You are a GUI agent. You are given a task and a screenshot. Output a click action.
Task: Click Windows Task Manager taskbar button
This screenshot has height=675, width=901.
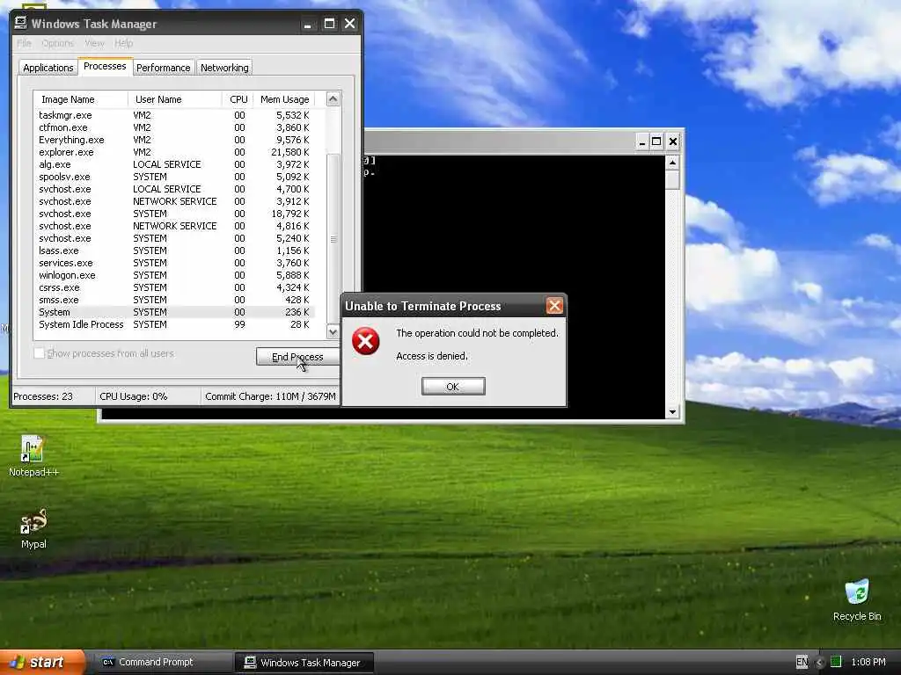304,663
